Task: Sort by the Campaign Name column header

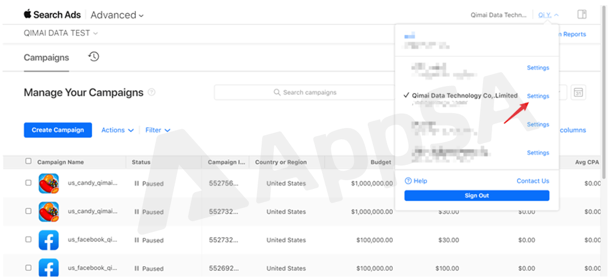Action: coord(60,162)
